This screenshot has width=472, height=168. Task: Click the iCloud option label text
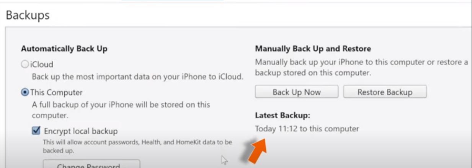42,65
